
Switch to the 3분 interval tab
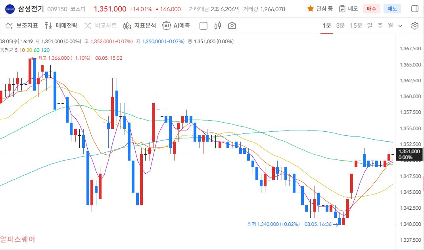click(340, 26)
